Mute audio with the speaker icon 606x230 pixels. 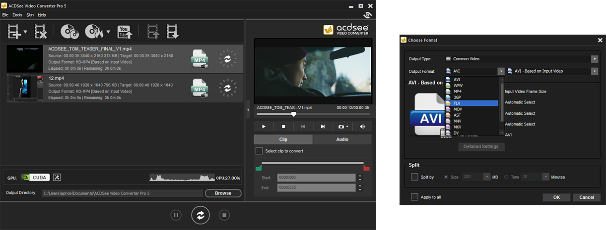pyautogui.click(x=362, y=127)
